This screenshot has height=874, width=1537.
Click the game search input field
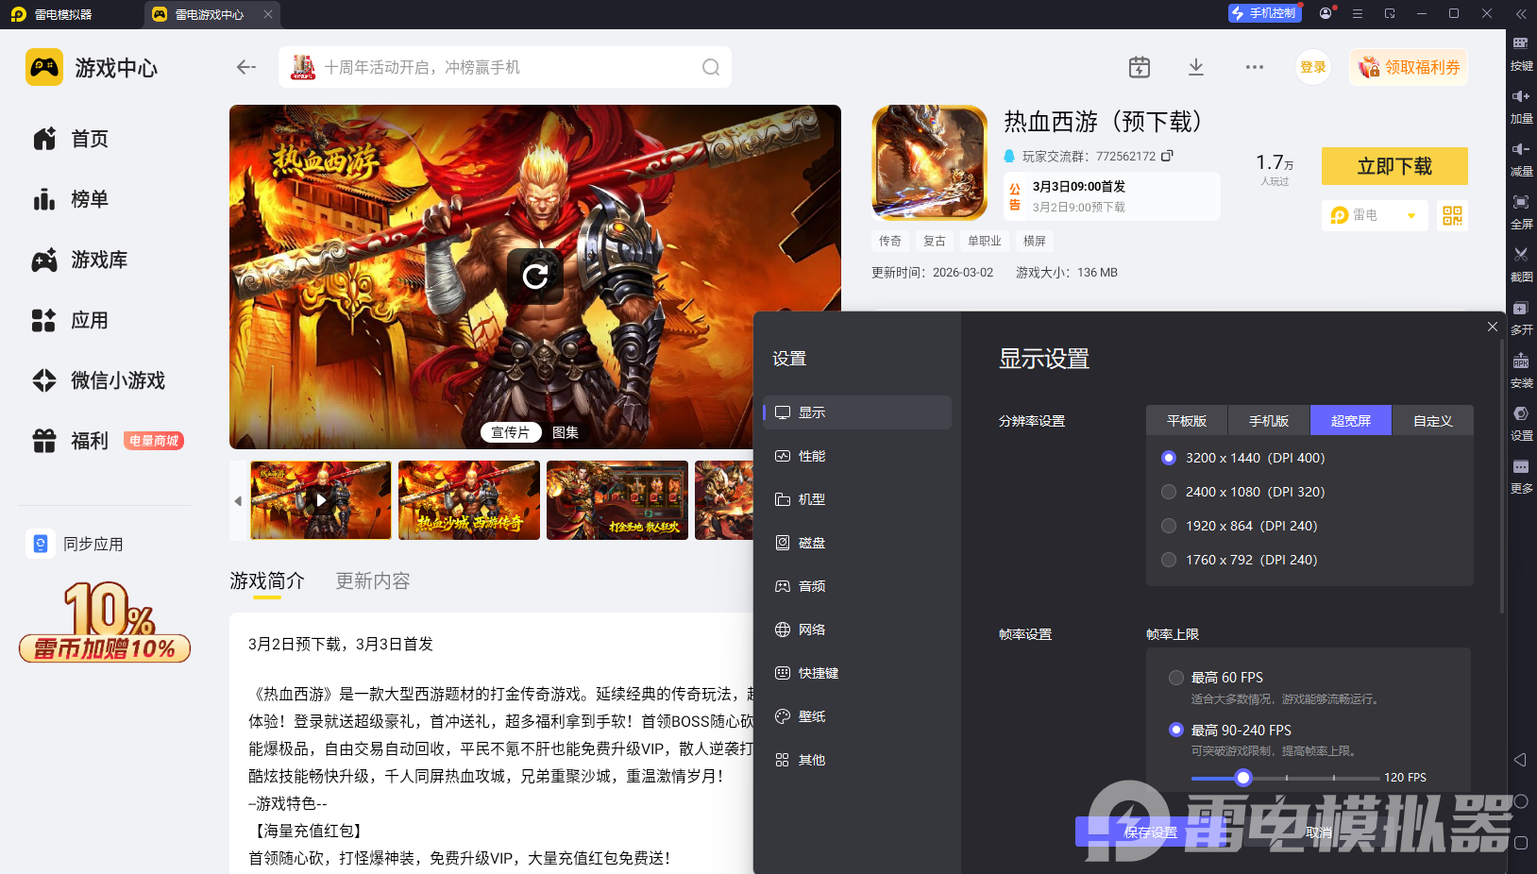pyautogui.click(x=505, y=67)
